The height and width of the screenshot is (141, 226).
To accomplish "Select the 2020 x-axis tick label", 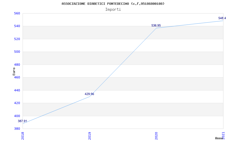I will (x=156, y=135).
